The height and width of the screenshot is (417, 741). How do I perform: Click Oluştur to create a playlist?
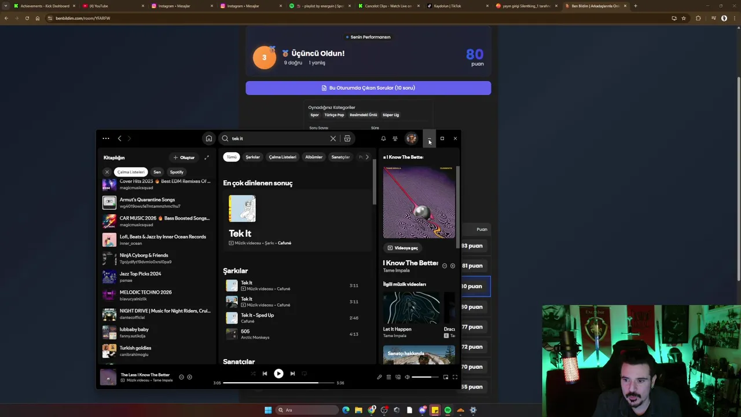pyautogui.click(x=184, y=158)
